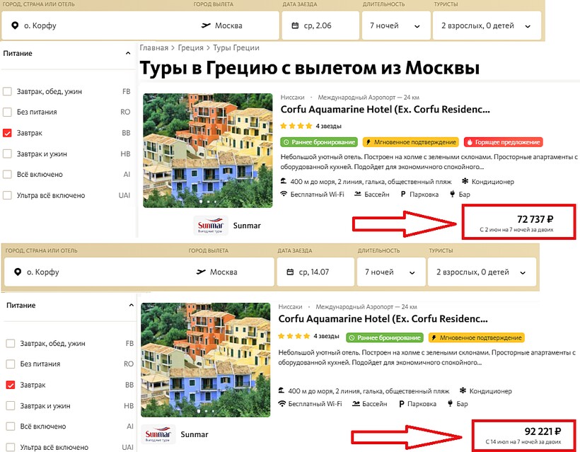Open the Туры Греции breadcrumb
Screen dimensions: 580x452
pos(236,47)
